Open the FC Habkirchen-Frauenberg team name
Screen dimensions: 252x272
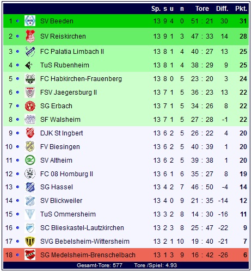click(81, 79)
